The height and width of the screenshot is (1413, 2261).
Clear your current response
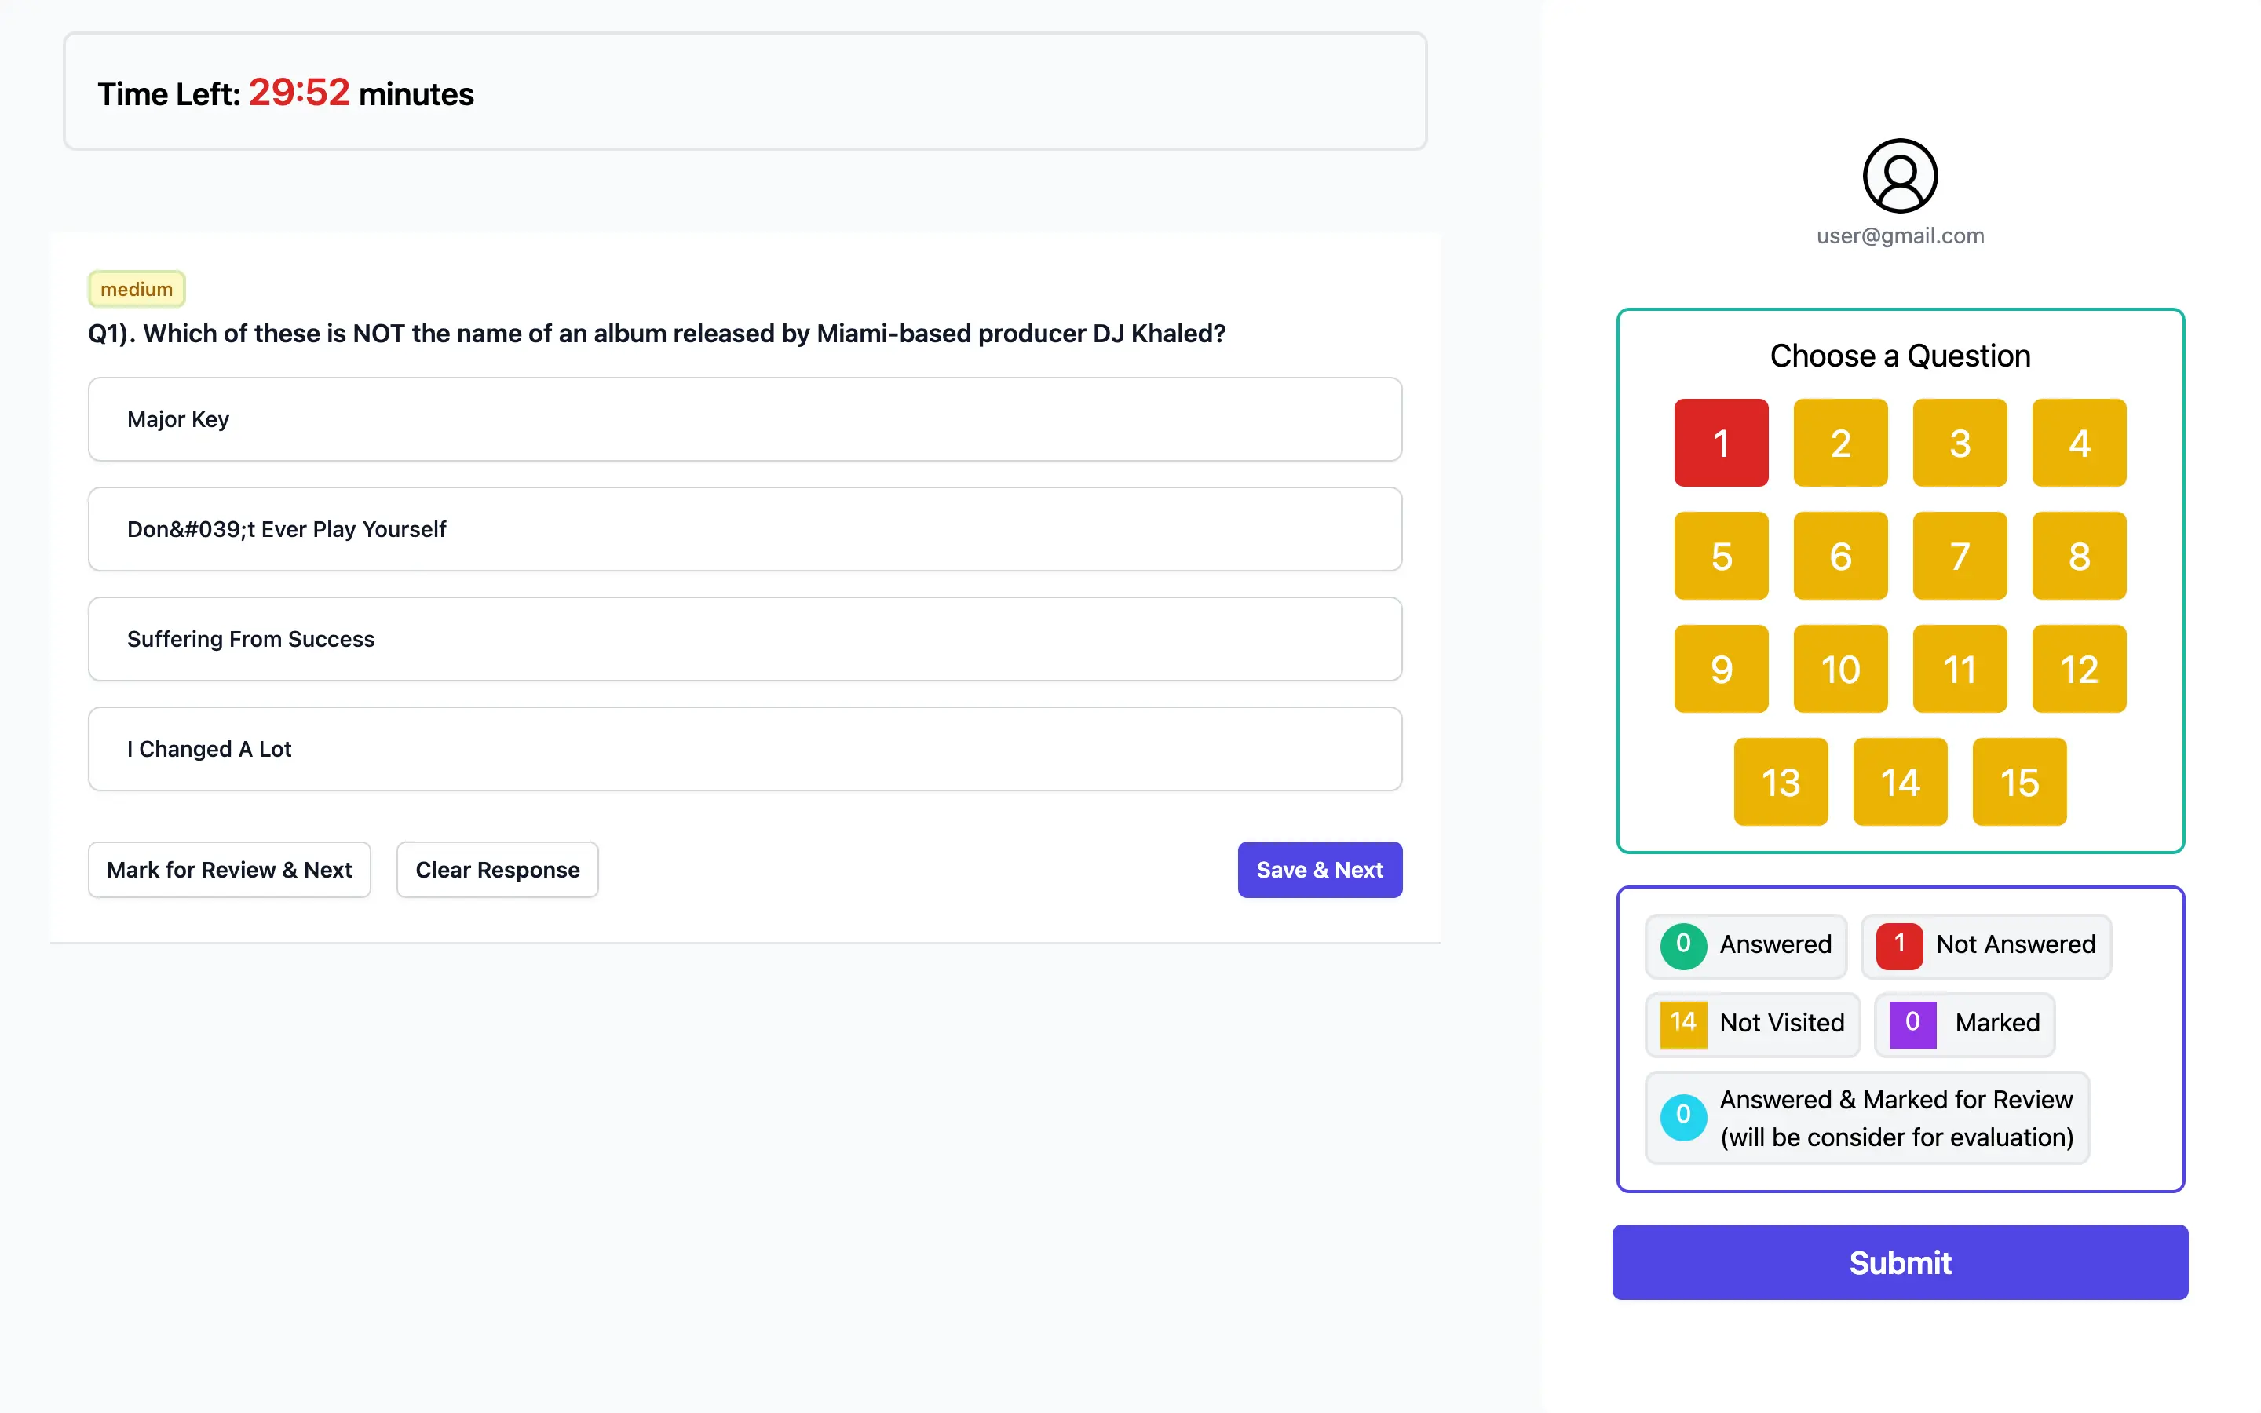pyautogui.click(x=496, y=869)
